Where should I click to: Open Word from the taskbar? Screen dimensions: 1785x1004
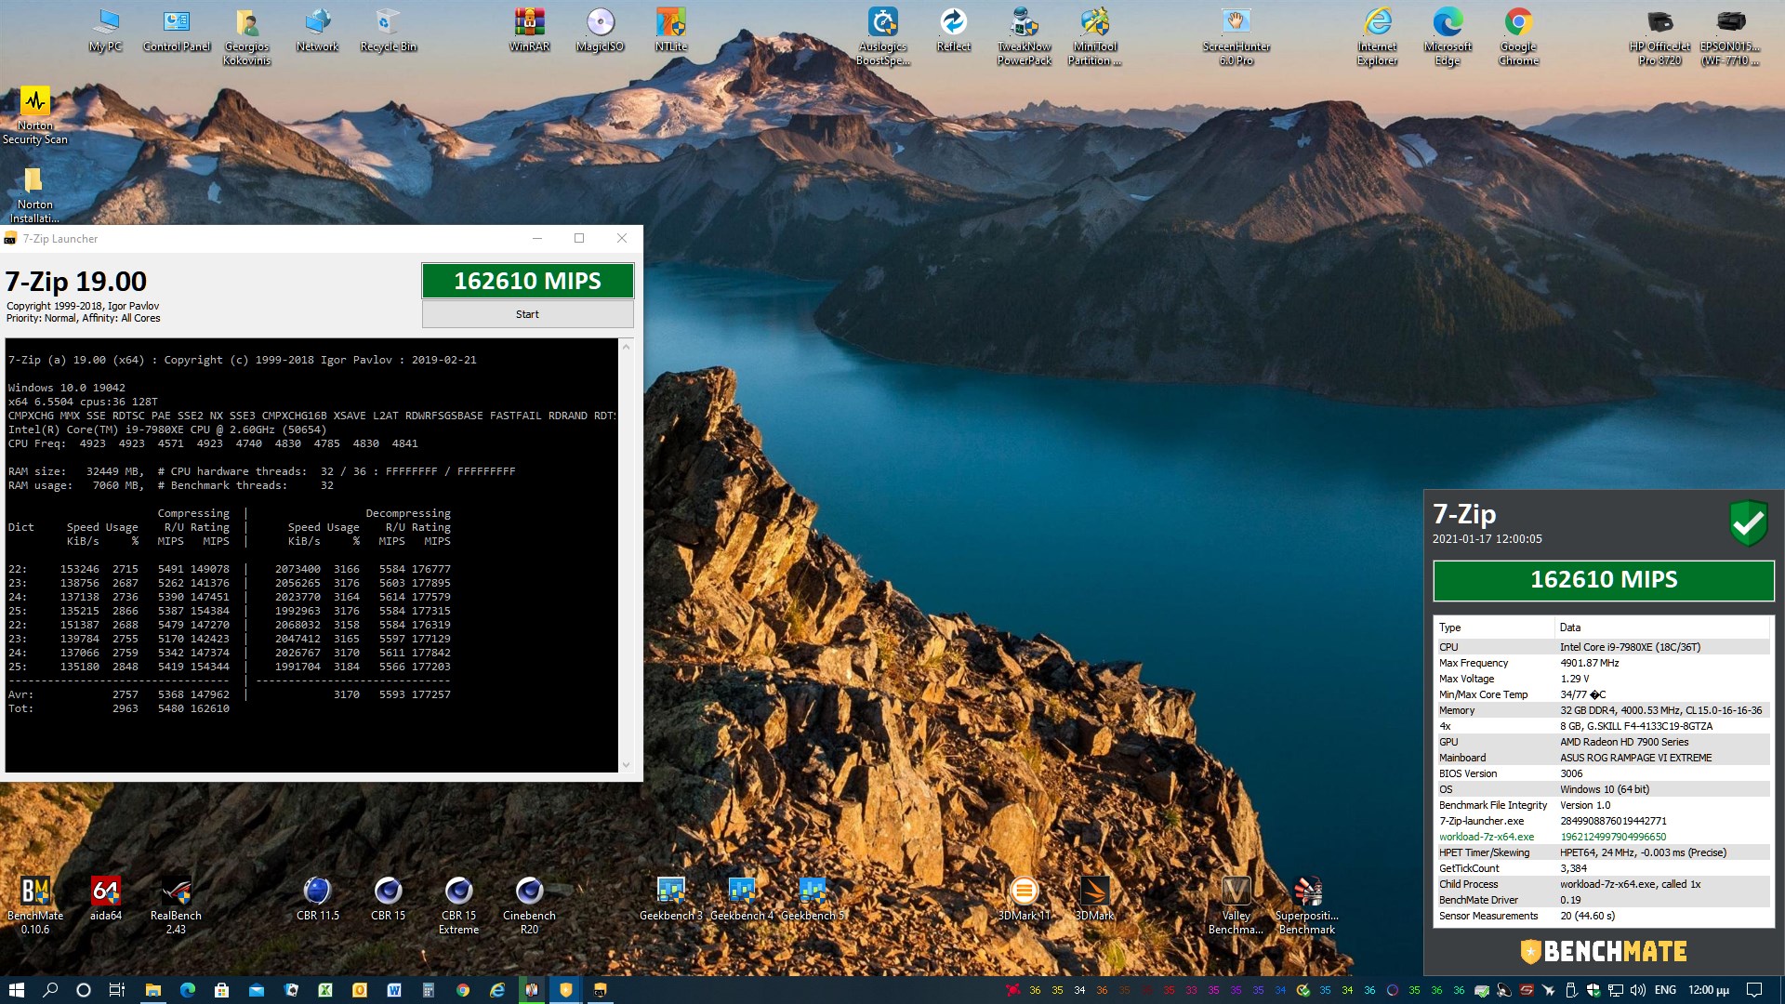pyautogui.click(x=393, y=990)
